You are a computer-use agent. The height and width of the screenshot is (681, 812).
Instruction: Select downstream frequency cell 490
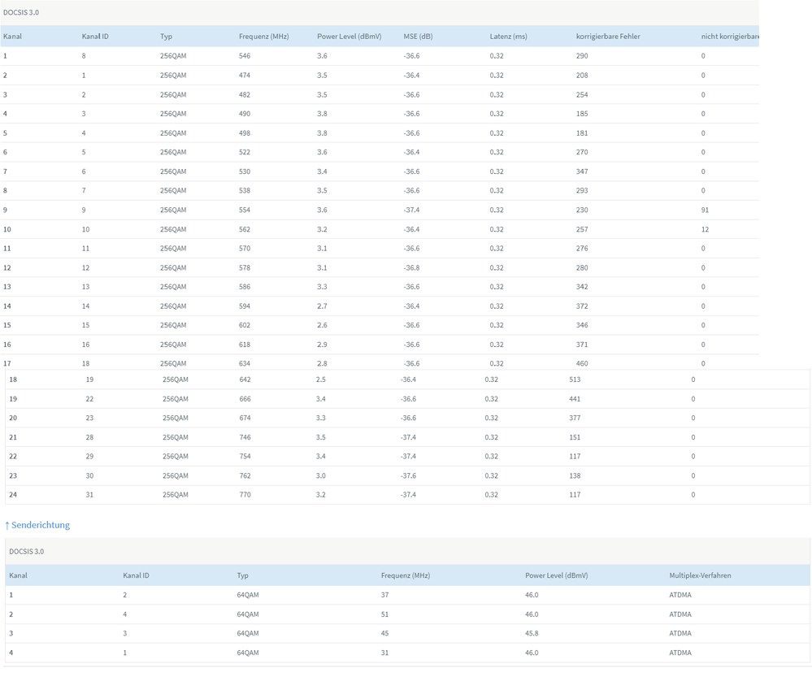[x=245, y=114]
